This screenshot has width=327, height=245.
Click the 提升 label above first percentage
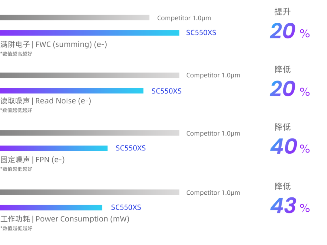click(282, 12)
